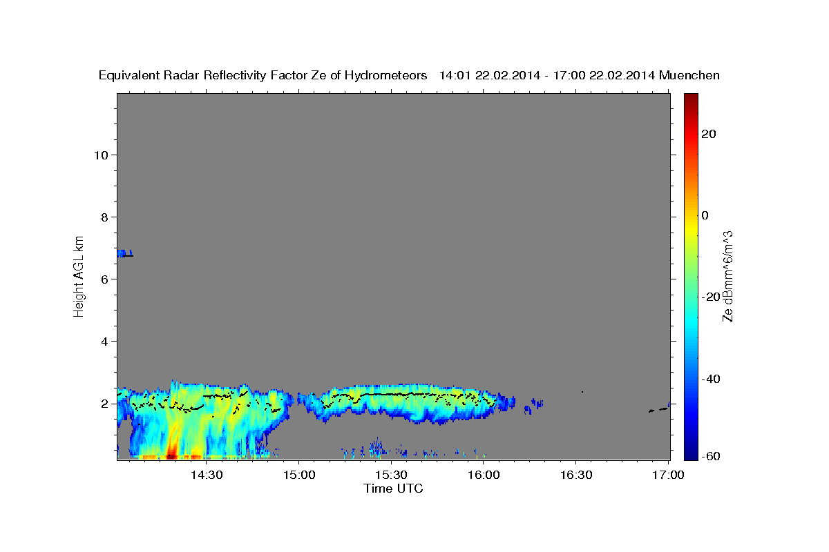Click the black cloud-base line just before 17:00

[x=658, y=410]
